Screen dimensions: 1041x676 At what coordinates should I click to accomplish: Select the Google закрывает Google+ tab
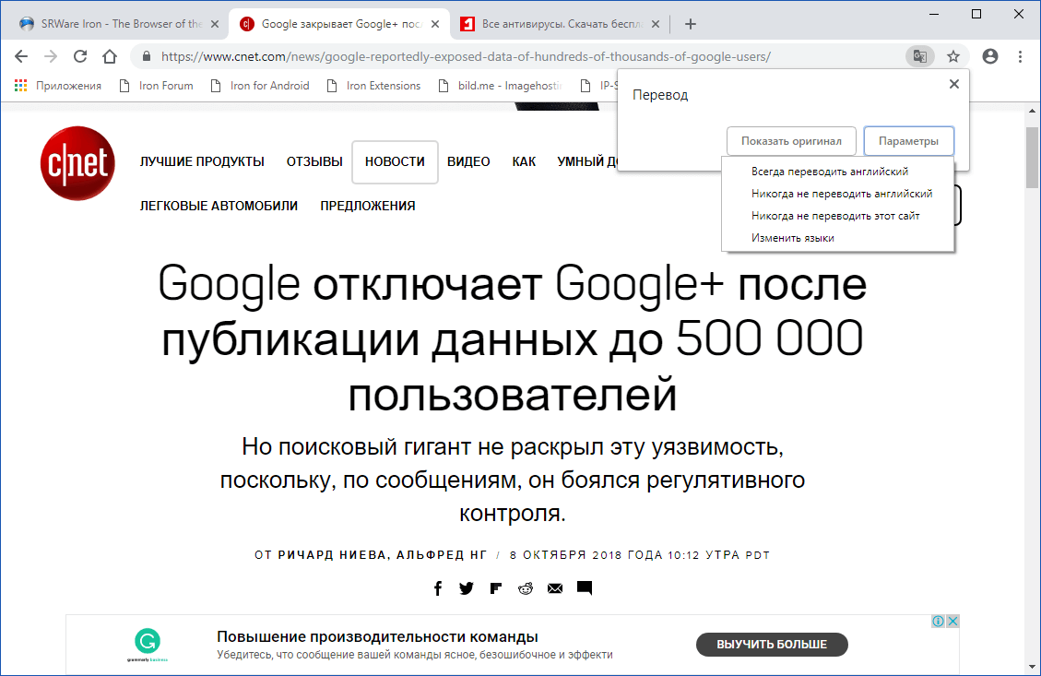[338, 24]
